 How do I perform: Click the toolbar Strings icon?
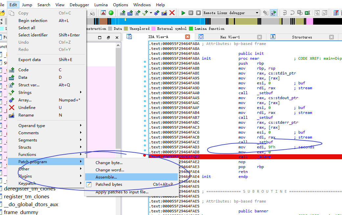point(145,13)
